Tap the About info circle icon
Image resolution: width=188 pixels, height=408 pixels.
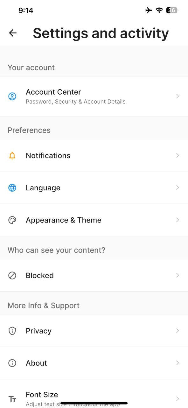pos(12,363)
